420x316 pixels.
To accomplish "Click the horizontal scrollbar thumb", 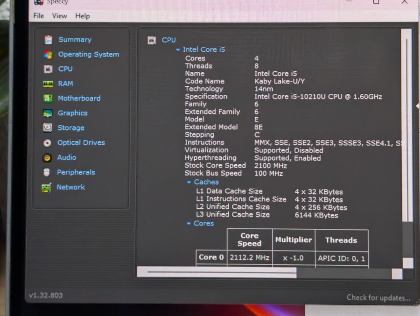I will coord(217,272).
